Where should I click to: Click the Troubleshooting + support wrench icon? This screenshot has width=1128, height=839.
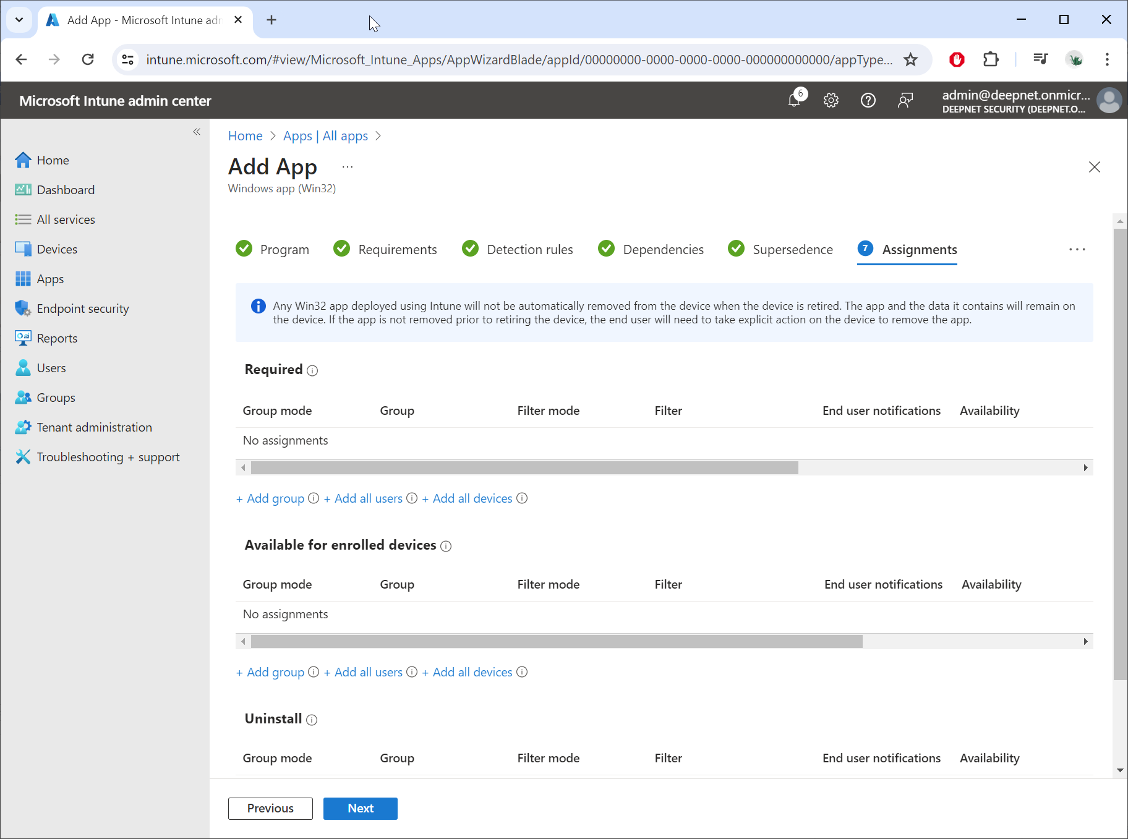coord(23,457)
